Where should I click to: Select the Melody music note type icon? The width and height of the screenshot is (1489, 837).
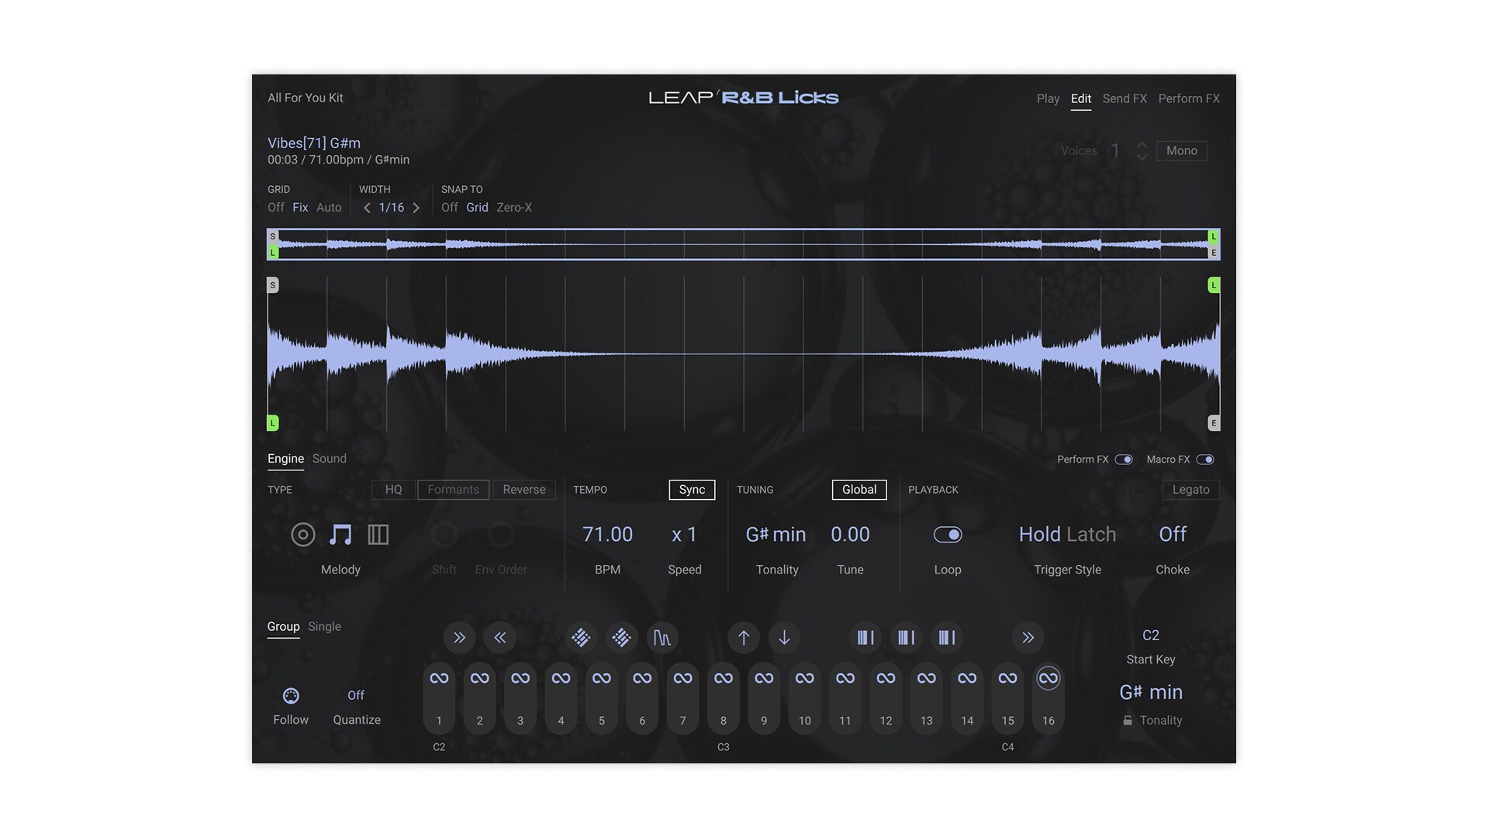coord(340,535)
